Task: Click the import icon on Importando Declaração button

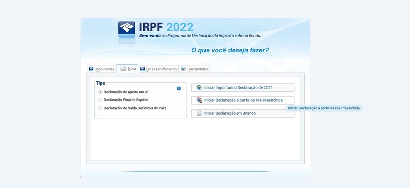Action: pos(199,87)
